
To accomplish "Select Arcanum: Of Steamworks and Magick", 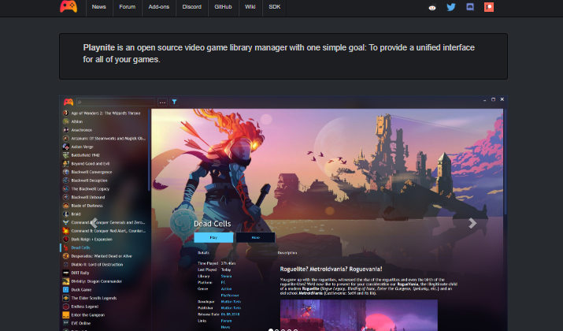I will 108,139.
